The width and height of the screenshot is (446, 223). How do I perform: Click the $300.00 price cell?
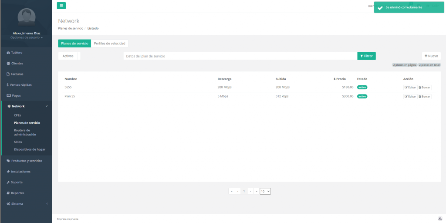348,96
